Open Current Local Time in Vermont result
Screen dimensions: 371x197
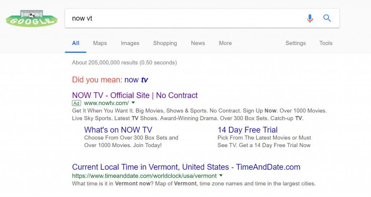coord(186,167)
